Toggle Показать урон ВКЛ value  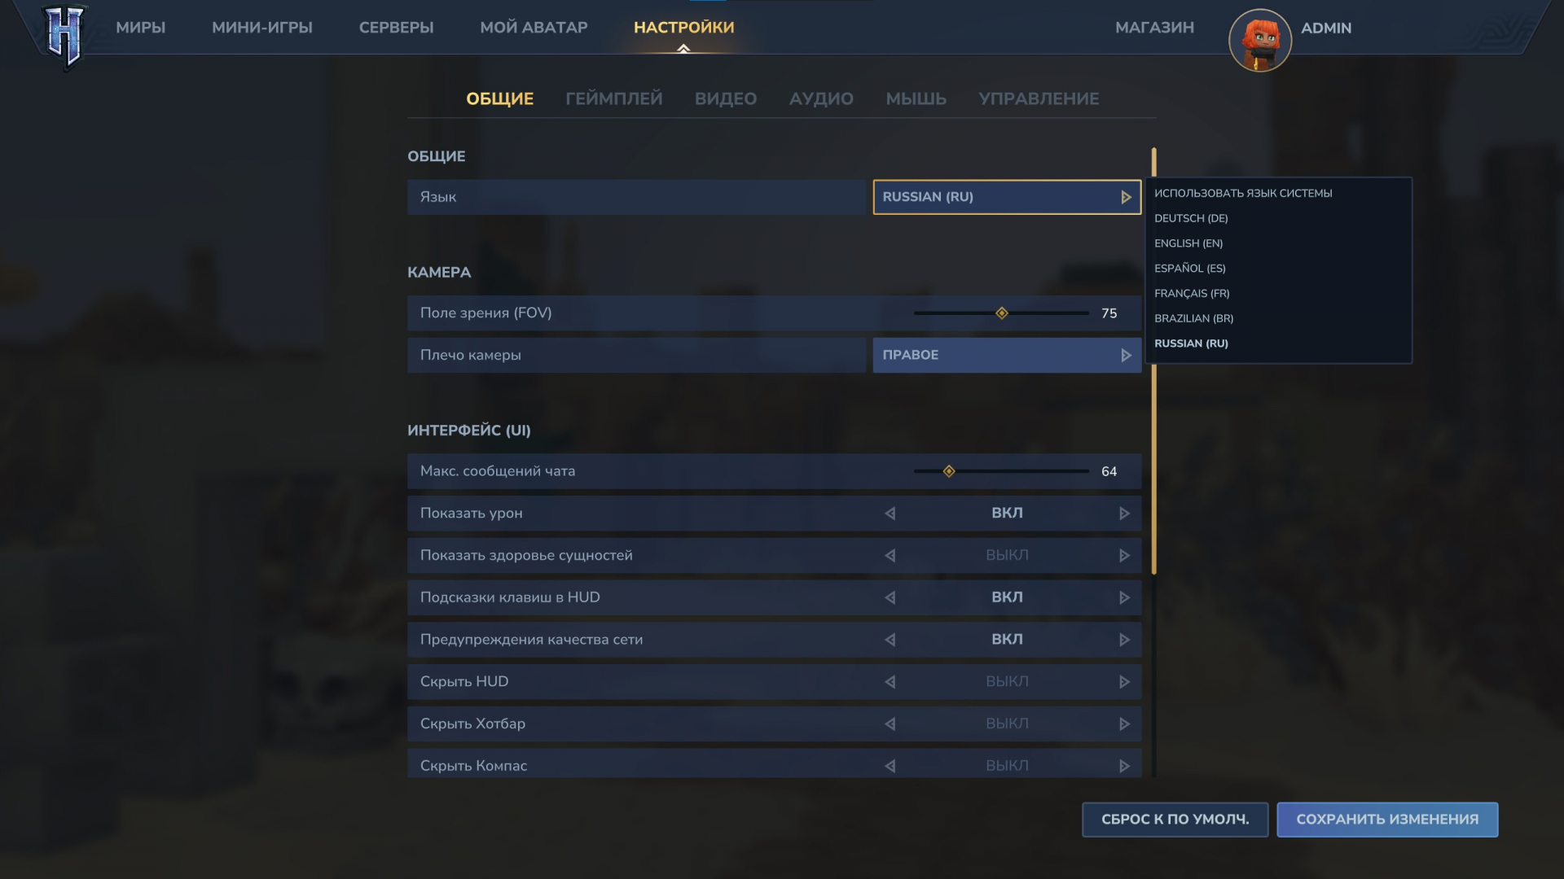(1007, 514)
